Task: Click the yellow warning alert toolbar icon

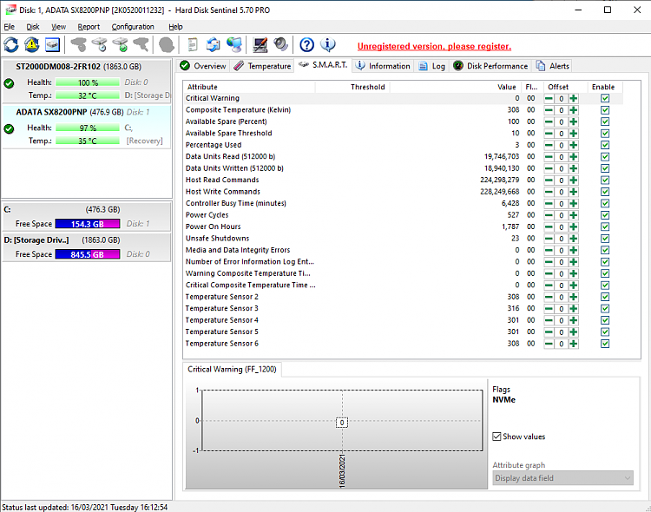Action: click(x=32, y=45)
